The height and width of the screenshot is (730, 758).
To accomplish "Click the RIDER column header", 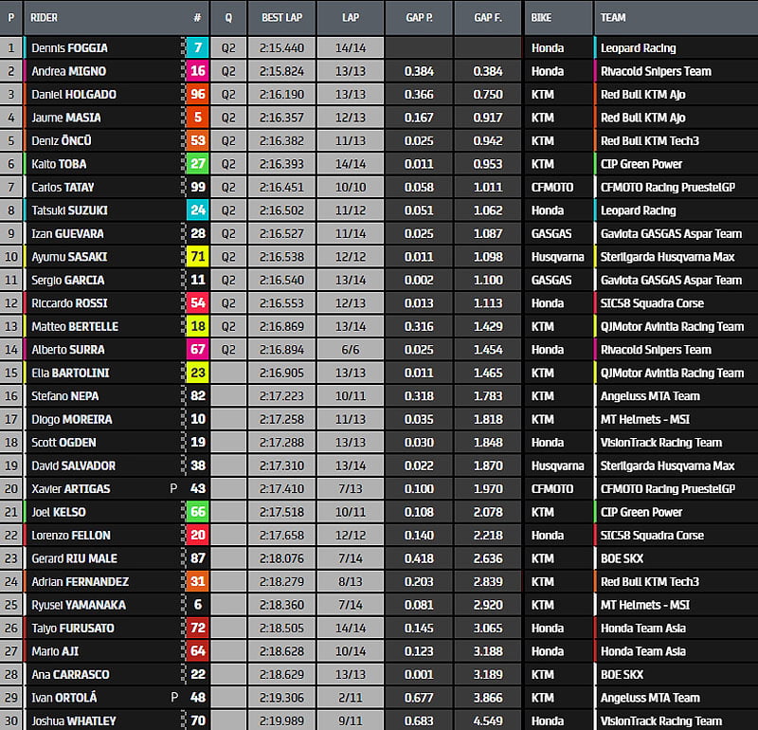I will click(x=45, y=17).
